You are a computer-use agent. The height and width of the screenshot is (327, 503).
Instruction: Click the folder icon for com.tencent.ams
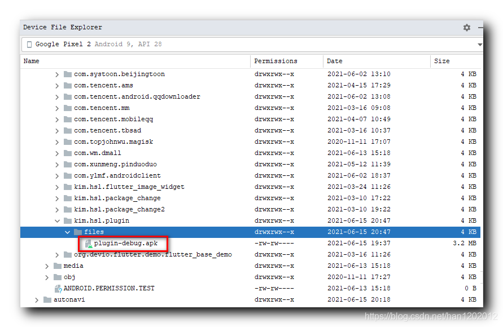click(x=68, y=85)
